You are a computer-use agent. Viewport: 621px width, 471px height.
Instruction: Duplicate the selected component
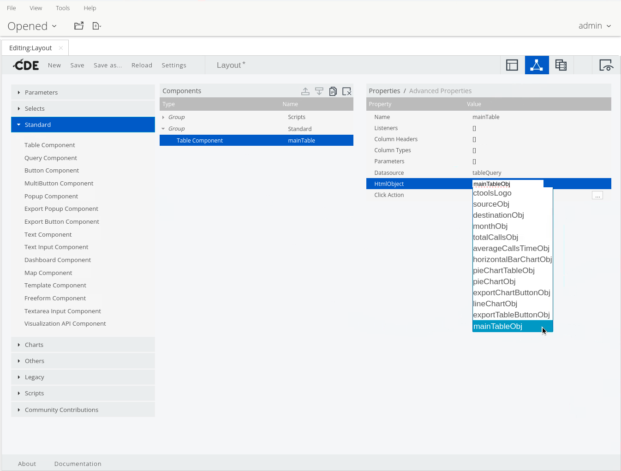(333, 91)
